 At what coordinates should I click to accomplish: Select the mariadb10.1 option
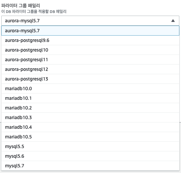90,98
